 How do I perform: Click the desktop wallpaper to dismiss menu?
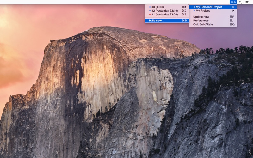95,95
